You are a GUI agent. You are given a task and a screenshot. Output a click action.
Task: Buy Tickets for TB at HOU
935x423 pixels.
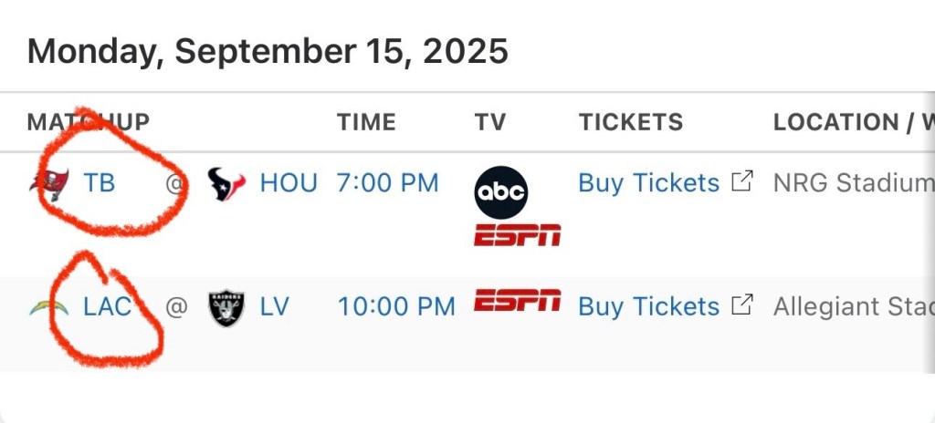tap(648, 183)
